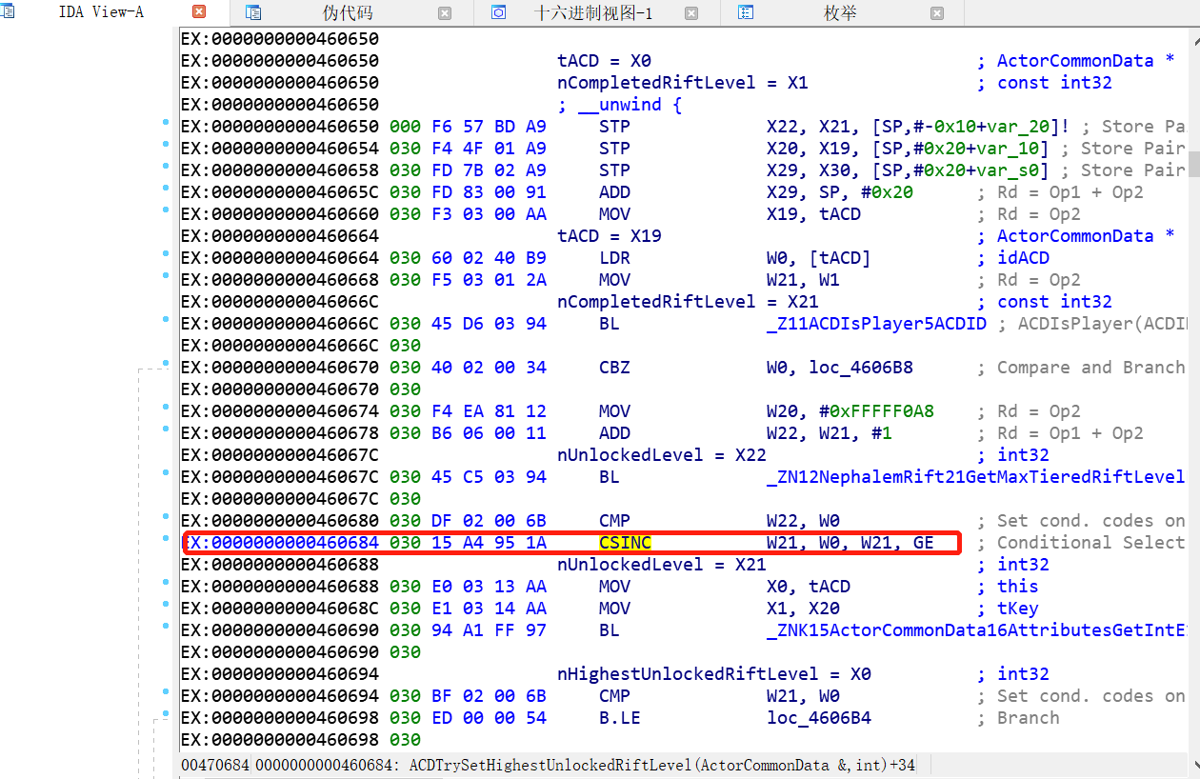Toggle breakpoint dot on CMP line 460680
Screen dimensions: 1200x779
[x=166, y=517]
